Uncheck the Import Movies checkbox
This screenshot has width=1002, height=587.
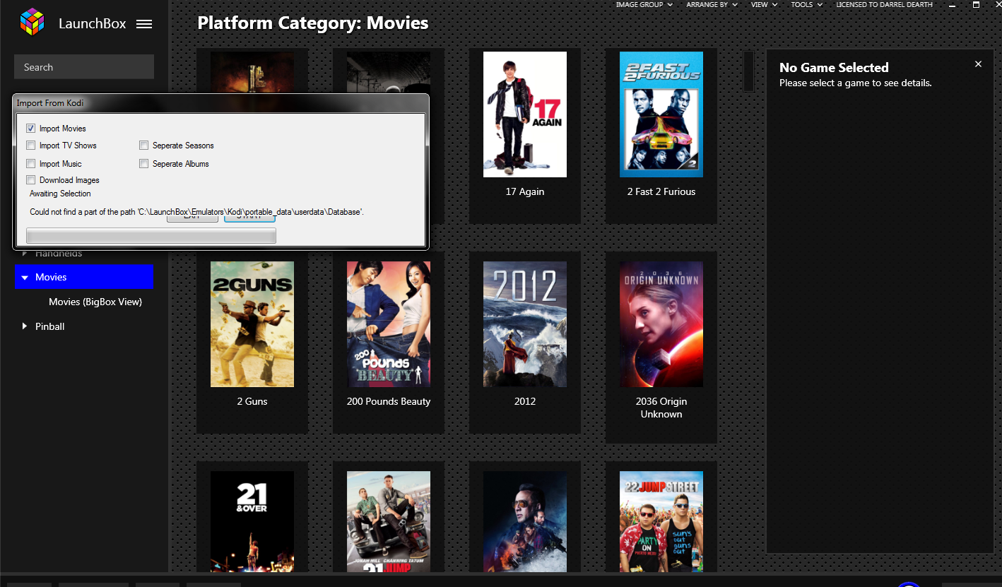click(31, 129)
